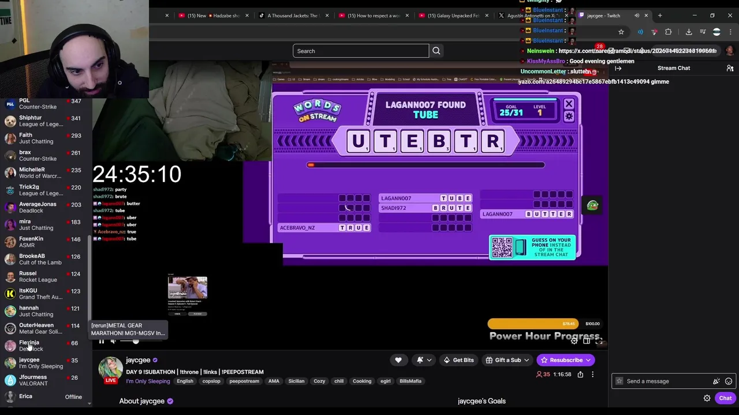The width and height of the screenshot is (739, 415).
Task: Open the emote picker smiley icon
Action: 729,381
